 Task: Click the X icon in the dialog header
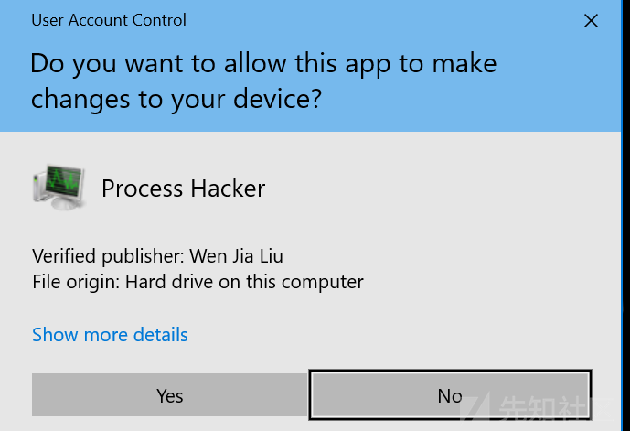click(591, 20)
